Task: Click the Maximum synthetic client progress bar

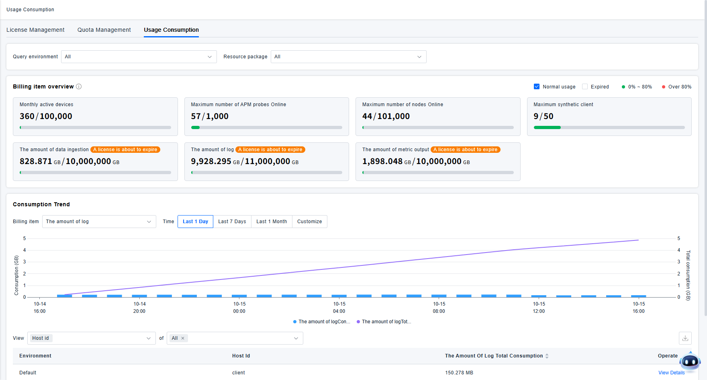Action: tap(609, 127)
